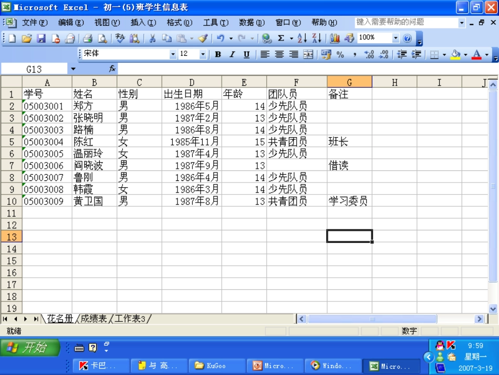This screenshot has height=375, width=499.
Task: Open the font size dropdown
Action: 203,55
